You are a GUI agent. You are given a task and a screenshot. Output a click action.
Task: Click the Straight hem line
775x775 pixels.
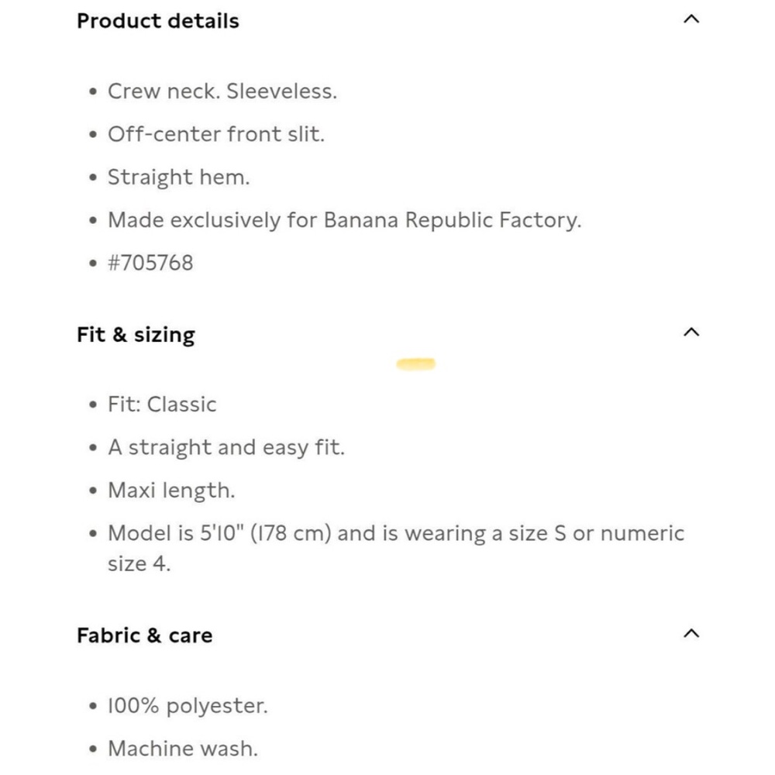point(179,177)
